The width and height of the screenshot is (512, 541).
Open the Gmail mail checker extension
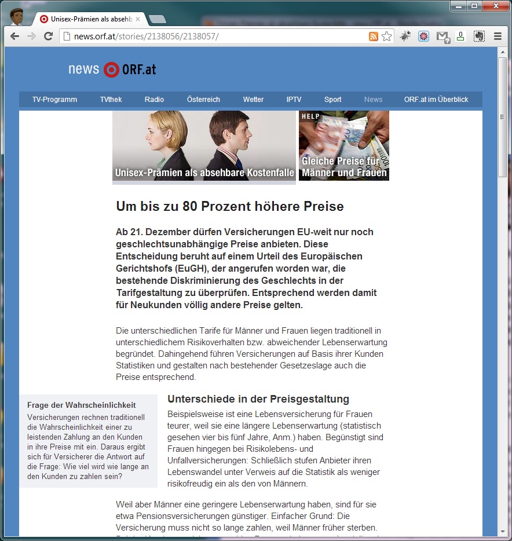point(442,37)
